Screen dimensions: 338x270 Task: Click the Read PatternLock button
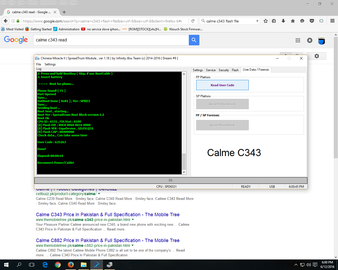click(222, 104)
